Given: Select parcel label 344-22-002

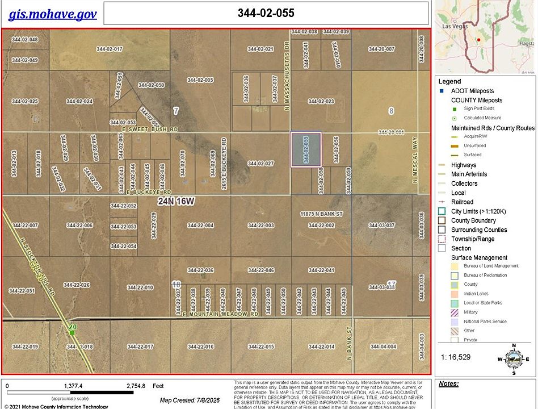Looking at the screenshot, I should click(321, 226).
